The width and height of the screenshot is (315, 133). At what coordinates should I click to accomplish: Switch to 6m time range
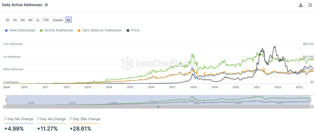point(30,20)
